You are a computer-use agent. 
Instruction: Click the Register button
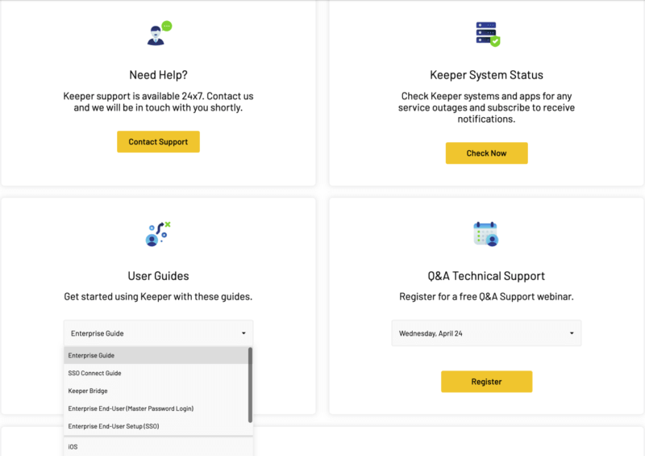487,382
